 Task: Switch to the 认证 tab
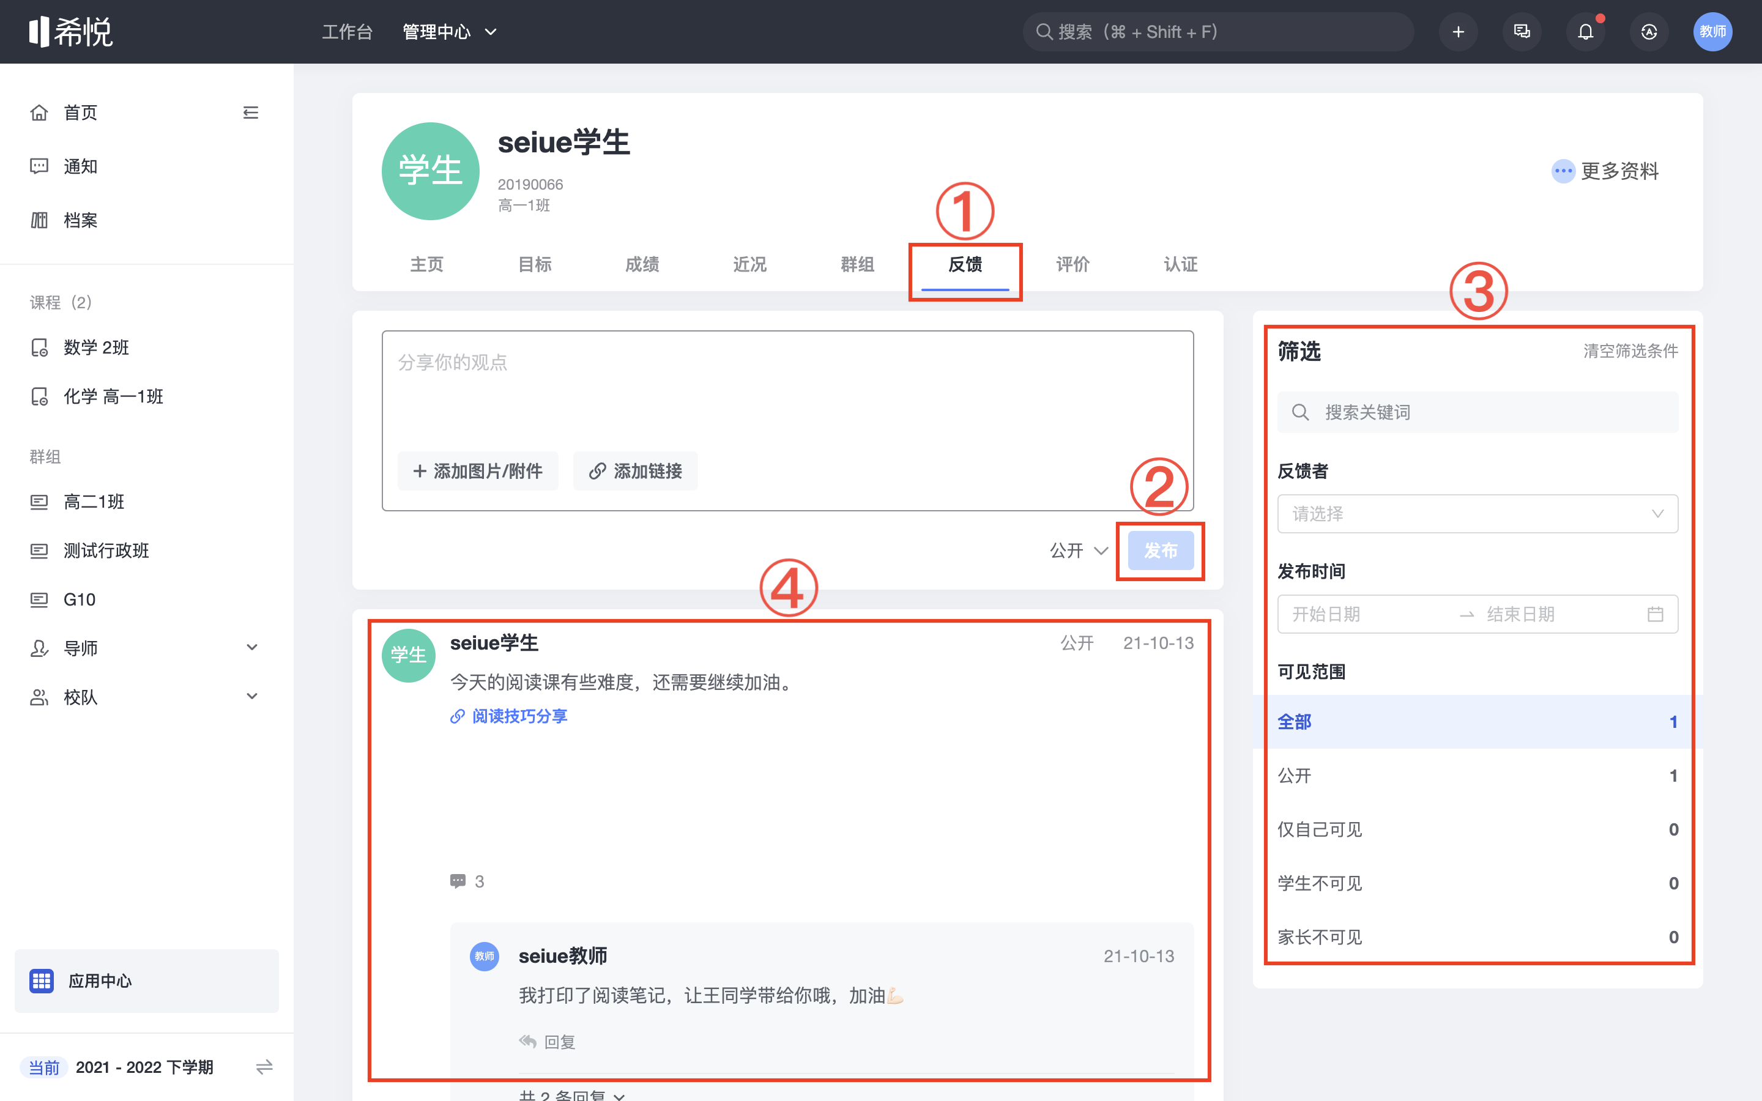(1181, 264)
